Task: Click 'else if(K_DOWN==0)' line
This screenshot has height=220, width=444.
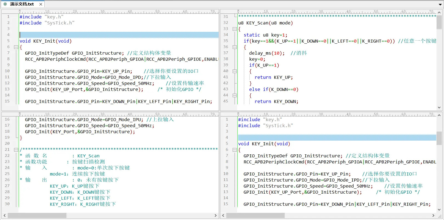Action: pos(274,89)
